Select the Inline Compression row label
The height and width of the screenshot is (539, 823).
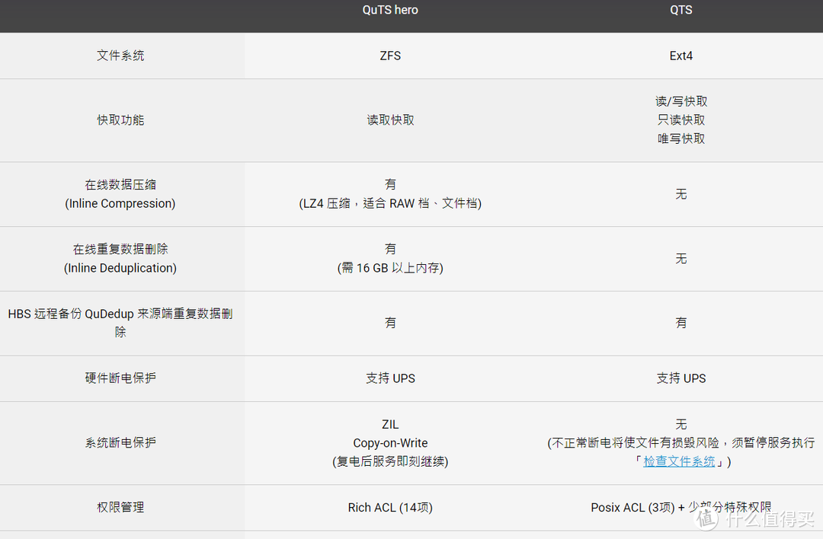(120, 203)
